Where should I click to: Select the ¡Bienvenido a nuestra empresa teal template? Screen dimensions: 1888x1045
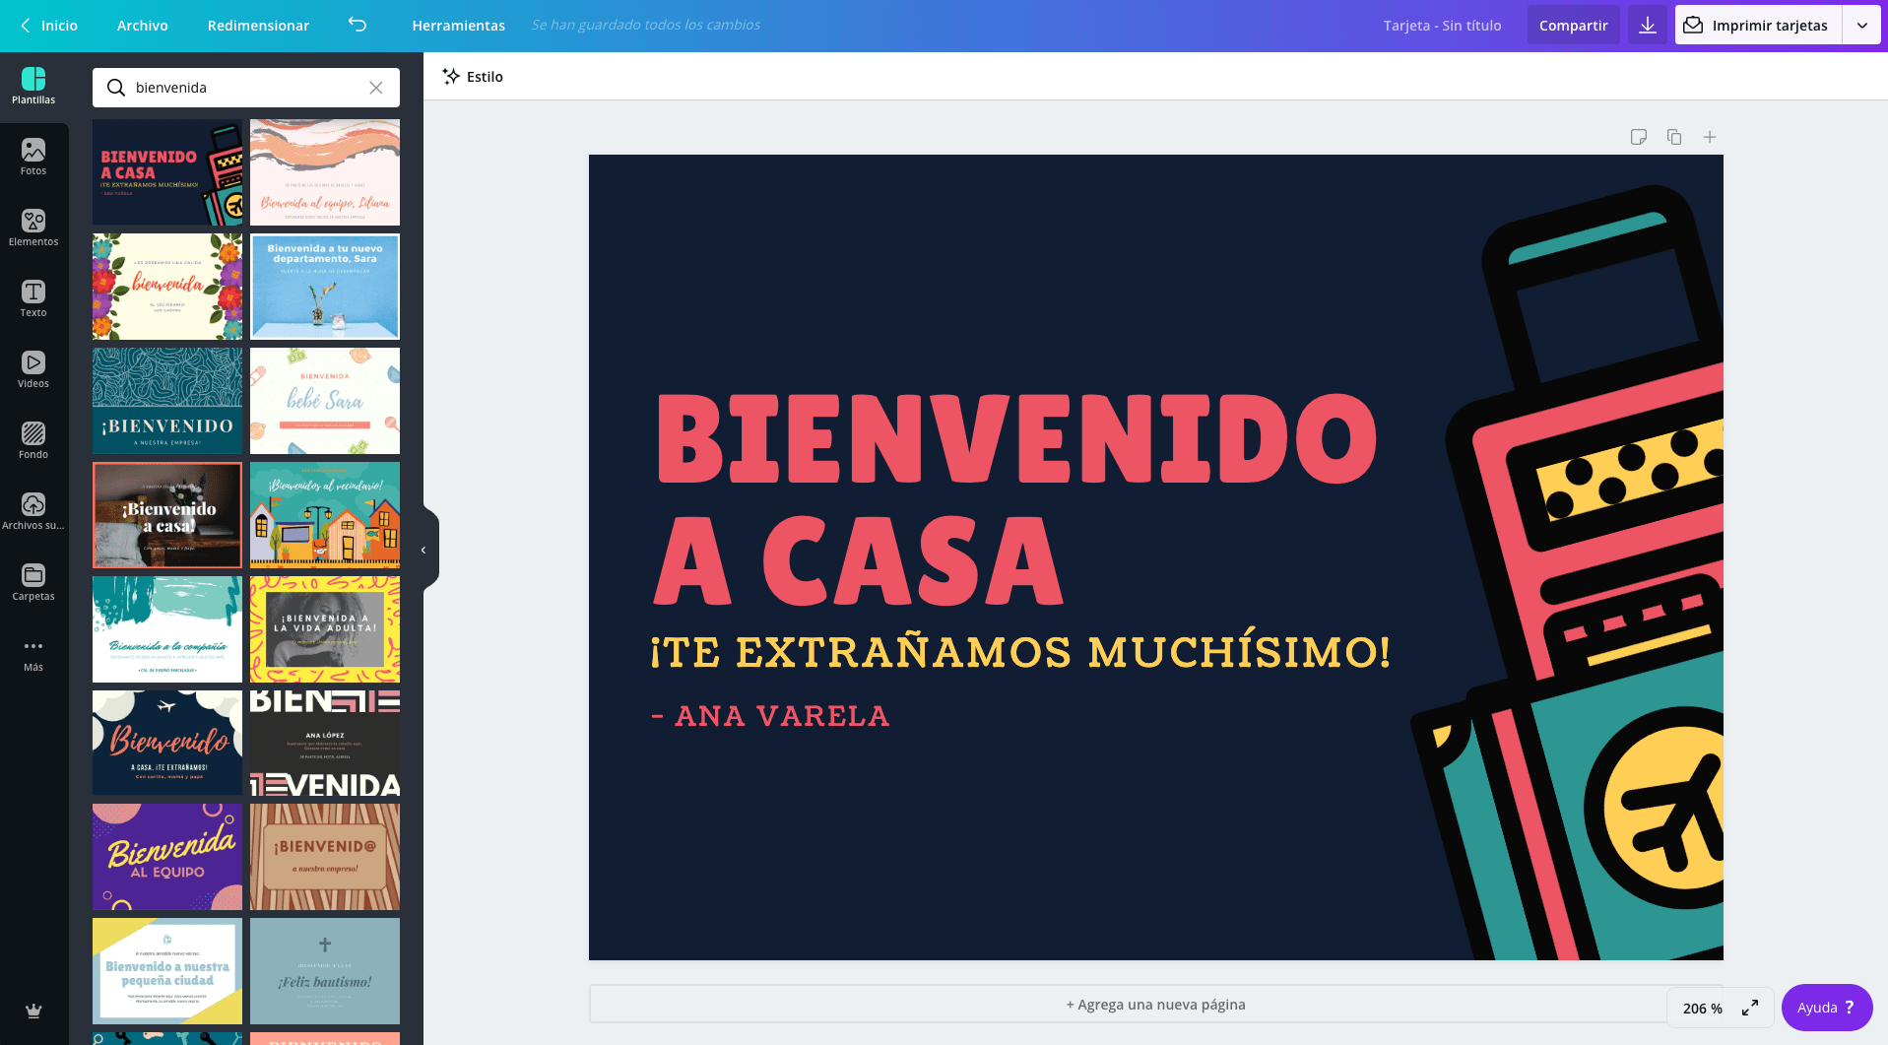click(x=167, y=401)
